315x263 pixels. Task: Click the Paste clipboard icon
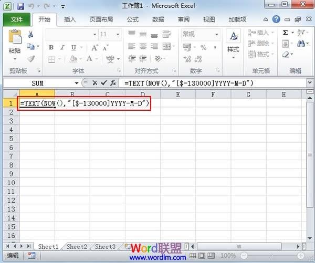coord(15,37)
